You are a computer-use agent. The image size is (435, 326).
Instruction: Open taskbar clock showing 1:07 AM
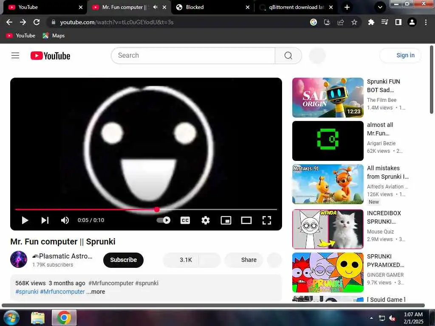tap(413, 318)
